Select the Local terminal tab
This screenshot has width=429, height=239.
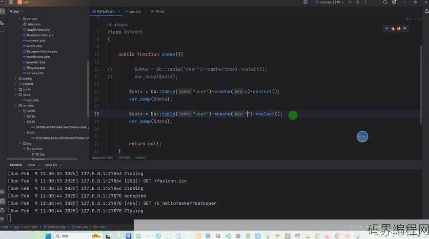[x=31, y=165]
